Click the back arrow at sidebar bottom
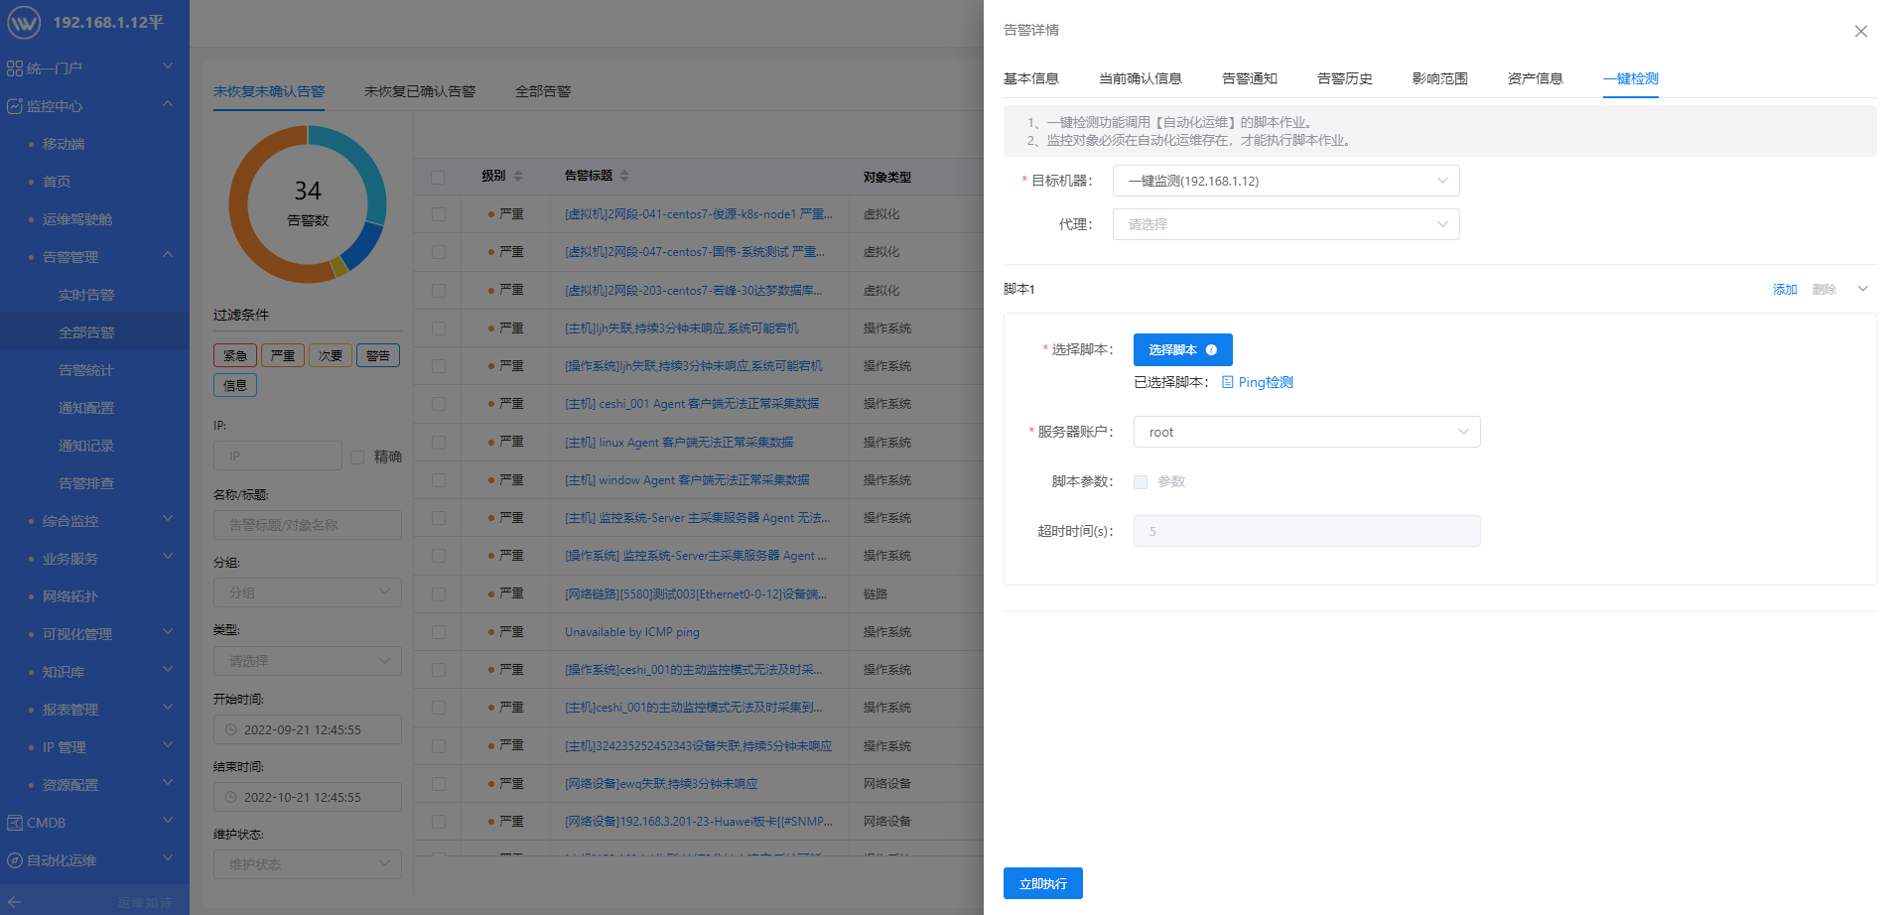1892x915 pixels. [x=15, y=902]
